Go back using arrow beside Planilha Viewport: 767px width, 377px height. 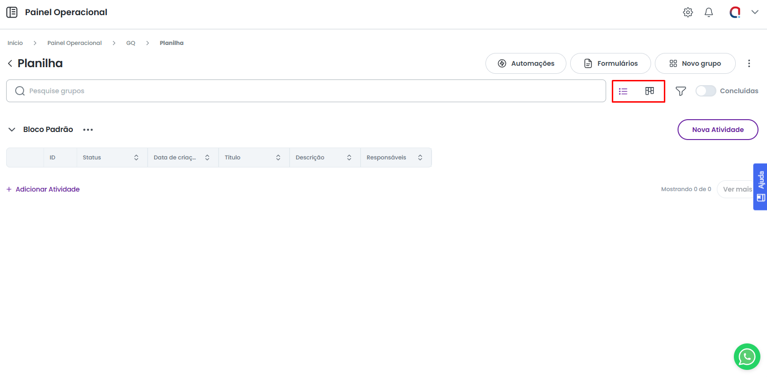coord(10,63)
